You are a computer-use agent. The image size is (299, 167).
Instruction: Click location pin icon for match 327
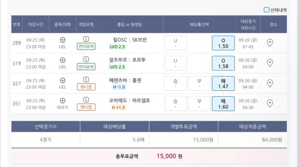tap(270, 83)
